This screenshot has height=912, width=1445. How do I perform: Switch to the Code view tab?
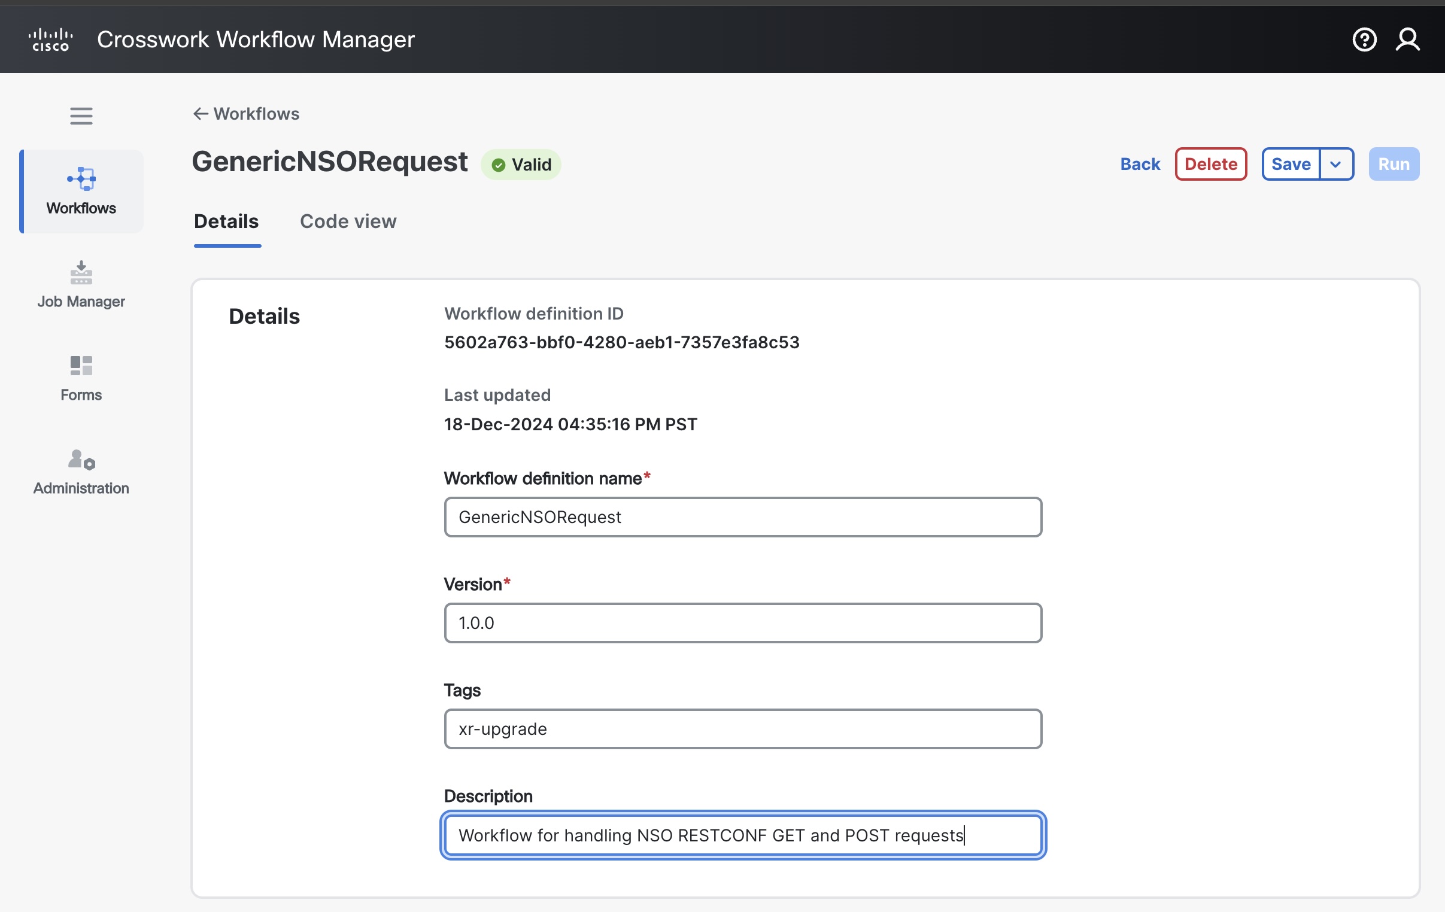click(x=348, y=221)
